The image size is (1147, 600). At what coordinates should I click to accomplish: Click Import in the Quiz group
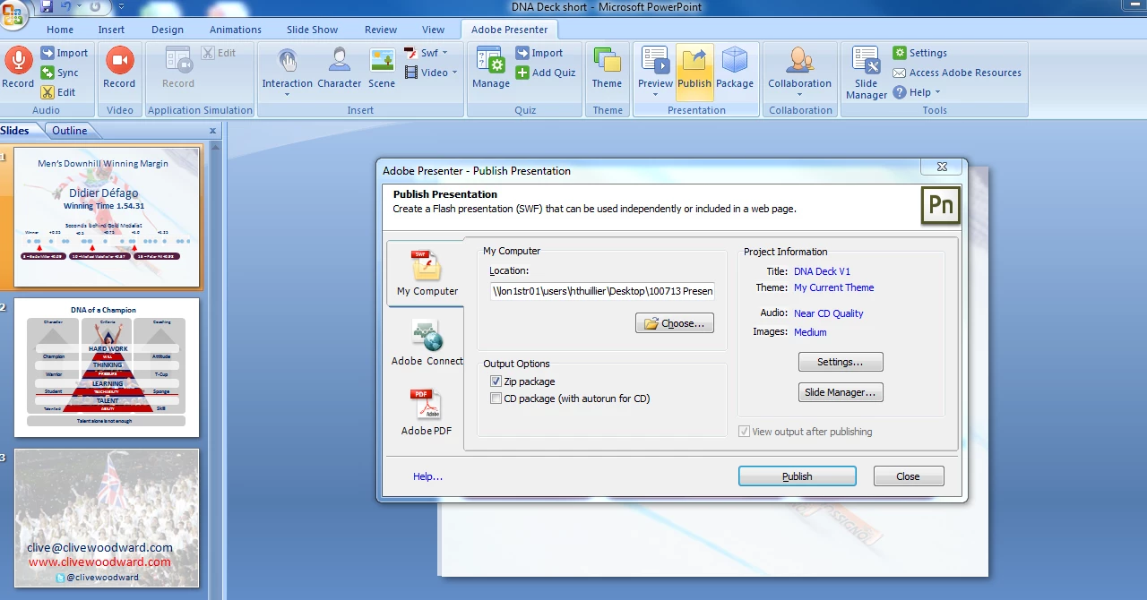tap(539, 53)
